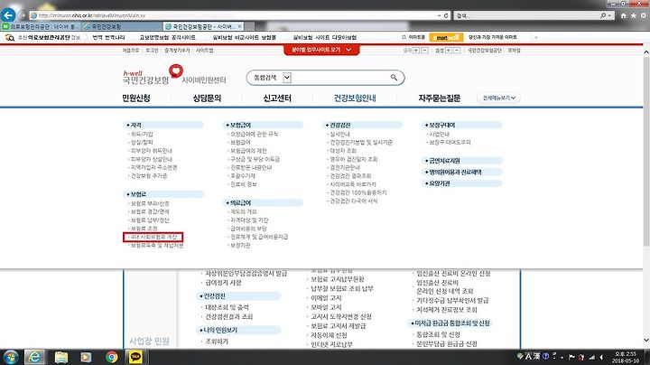Open the 상담문의 main menu
The height and width of the screenshot is (365, 650).
(x=207, y=98)
